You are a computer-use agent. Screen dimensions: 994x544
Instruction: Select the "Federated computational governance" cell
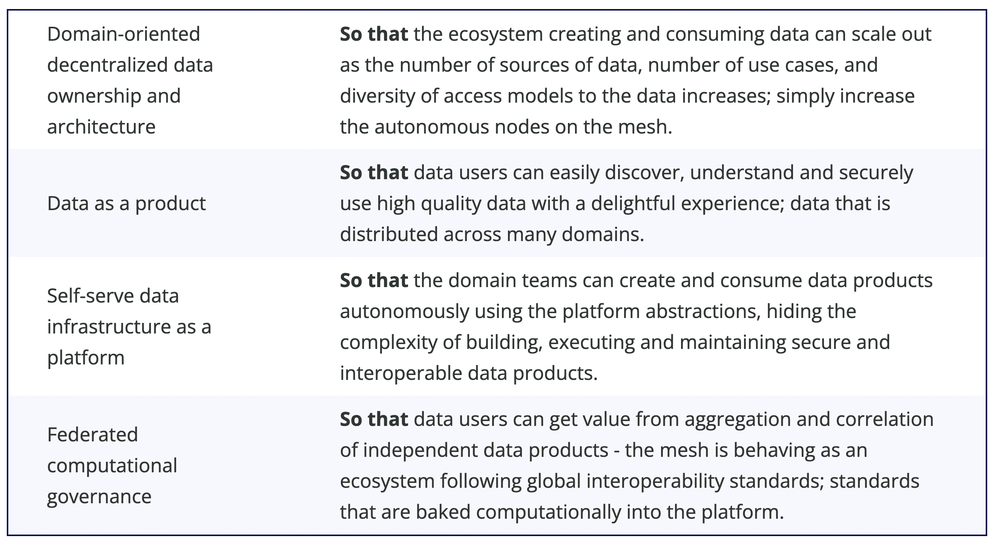point(112,465)
